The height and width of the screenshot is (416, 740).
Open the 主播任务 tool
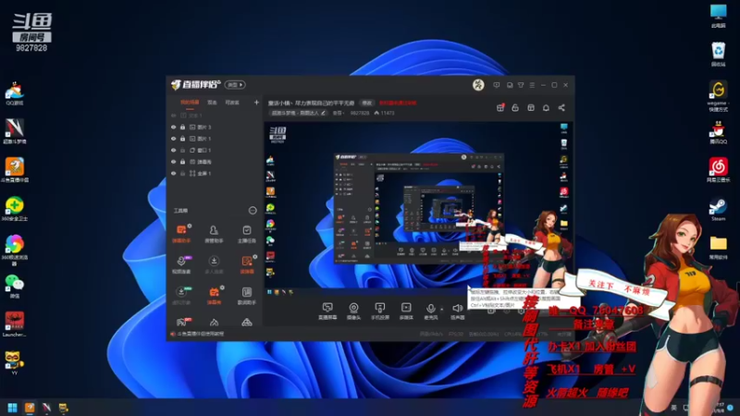[246, 234]
